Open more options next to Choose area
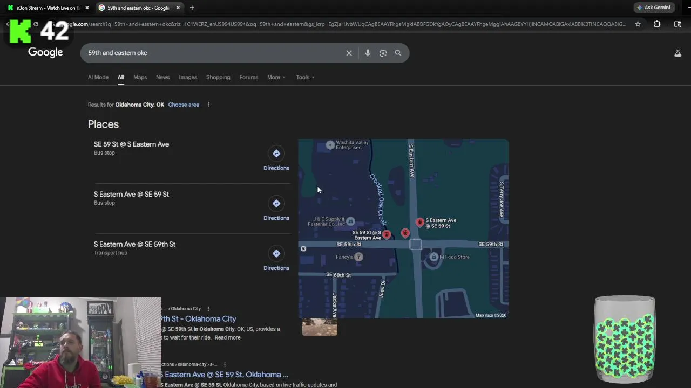 [x=208, y=105]
